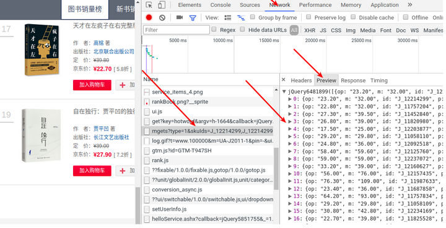Switch to the Response tab
446x228 pixels.
[x=353, y=81]
